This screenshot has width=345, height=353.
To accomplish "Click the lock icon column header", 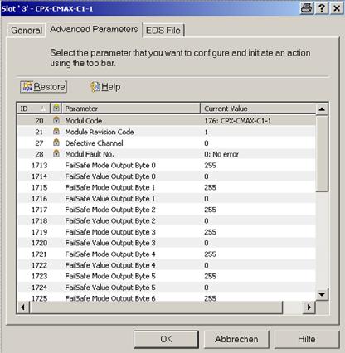I will click(56, 108).
